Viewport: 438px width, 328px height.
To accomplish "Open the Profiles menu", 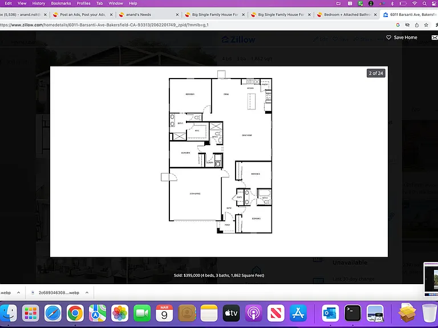I will point(83,3).
